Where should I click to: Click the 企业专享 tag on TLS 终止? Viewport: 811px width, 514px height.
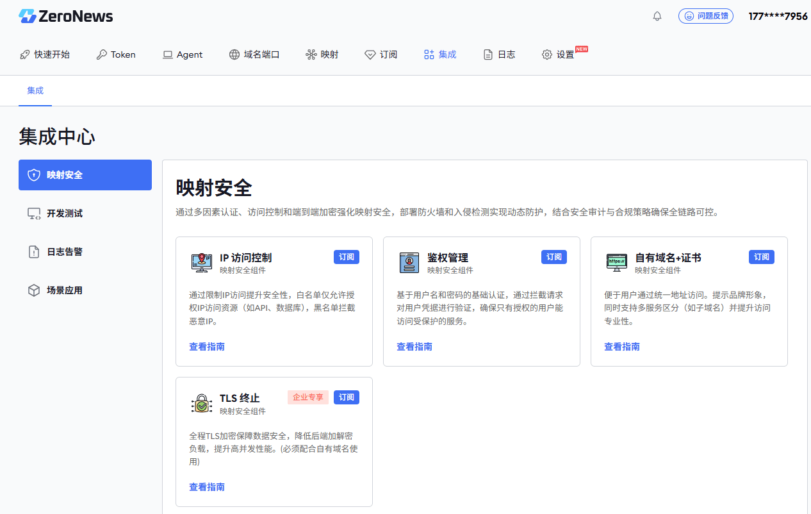coord(308,397)
